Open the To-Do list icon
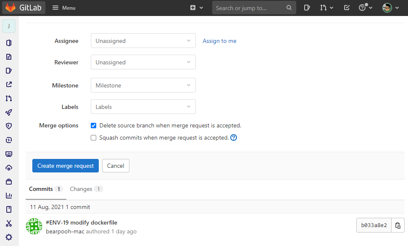Screen dimensions: 408x246 point(347,8)
